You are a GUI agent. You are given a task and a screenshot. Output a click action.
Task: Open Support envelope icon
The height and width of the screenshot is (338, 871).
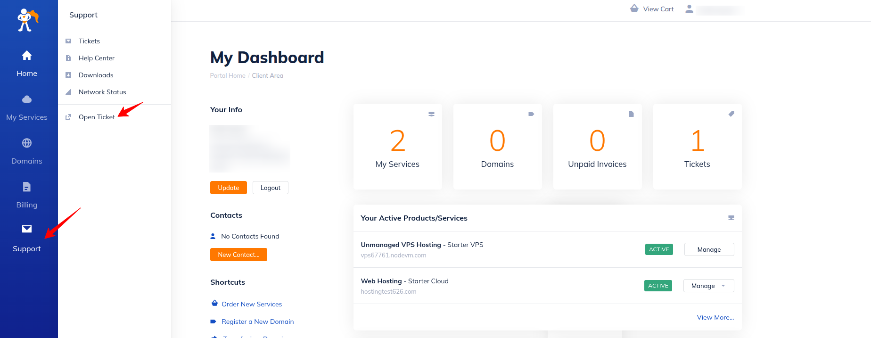[27, 229]
